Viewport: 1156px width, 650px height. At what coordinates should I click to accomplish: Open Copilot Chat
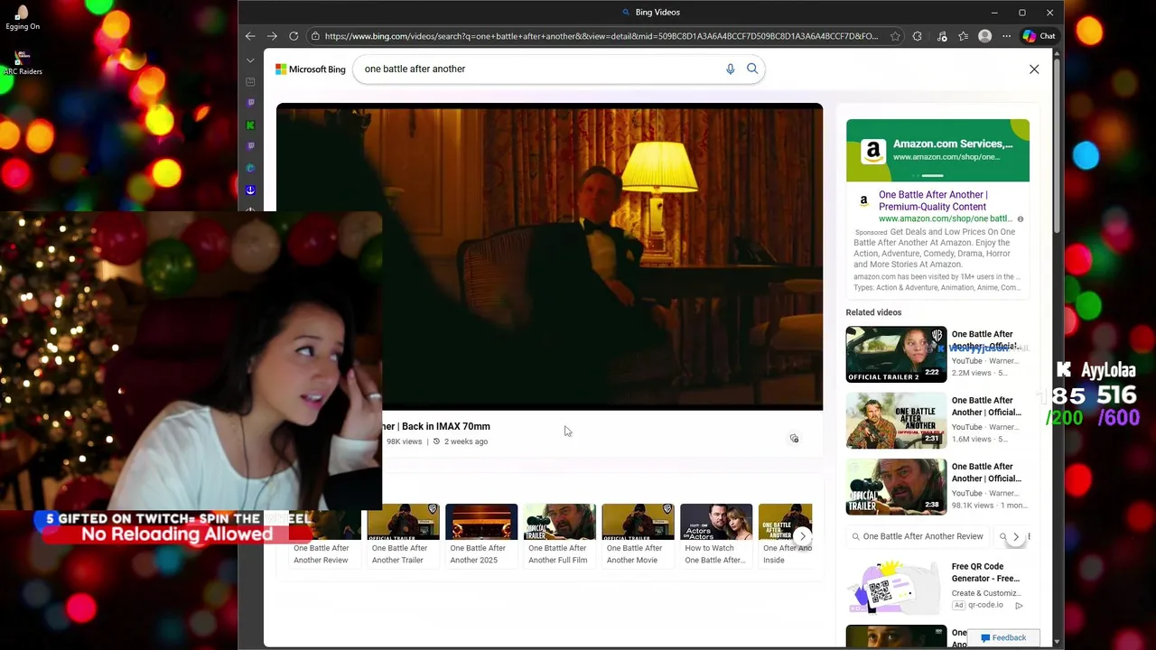(1039, 36)
